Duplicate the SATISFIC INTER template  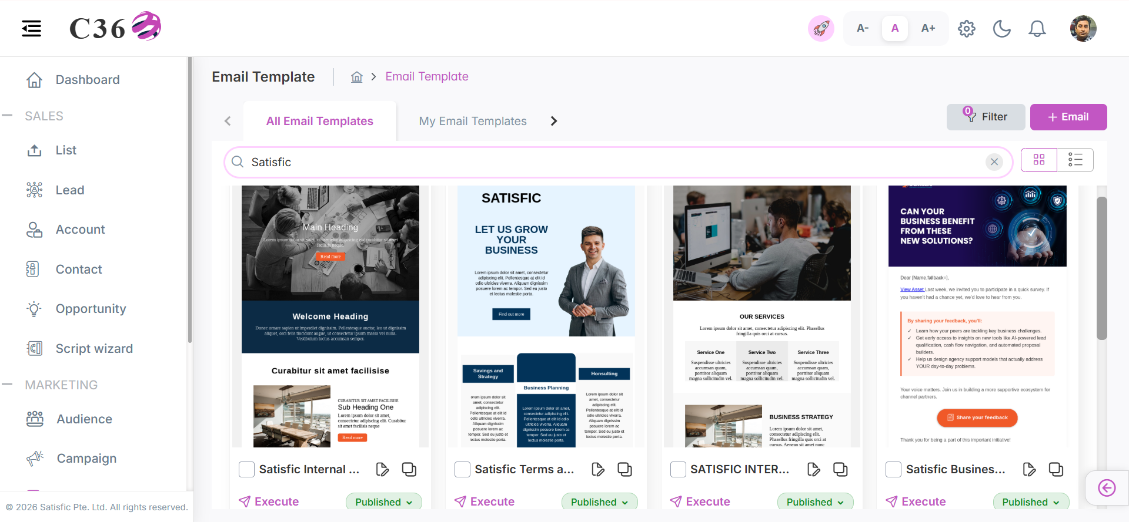click(841, 470)
